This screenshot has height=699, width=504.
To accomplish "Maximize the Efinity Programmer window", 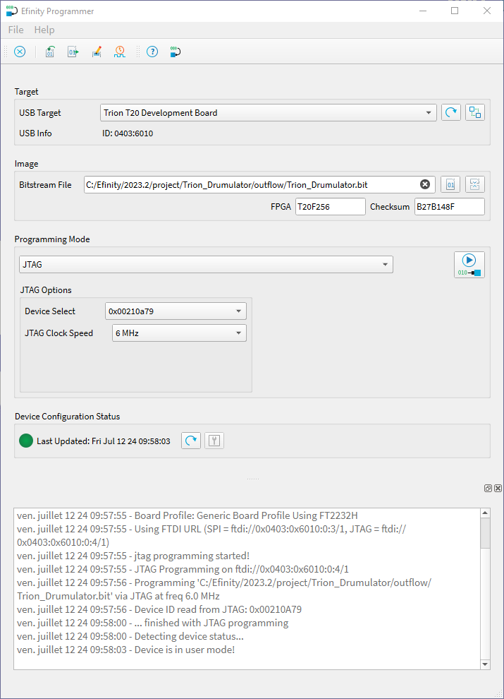I will pyautogui.click(x=455, y=11).
